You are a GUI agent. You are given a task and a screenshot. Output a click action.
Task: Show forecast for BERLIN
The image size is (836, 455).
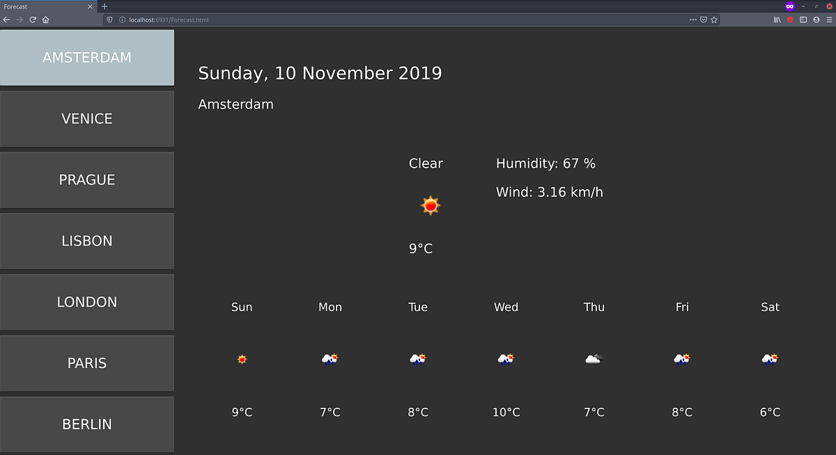87,424
